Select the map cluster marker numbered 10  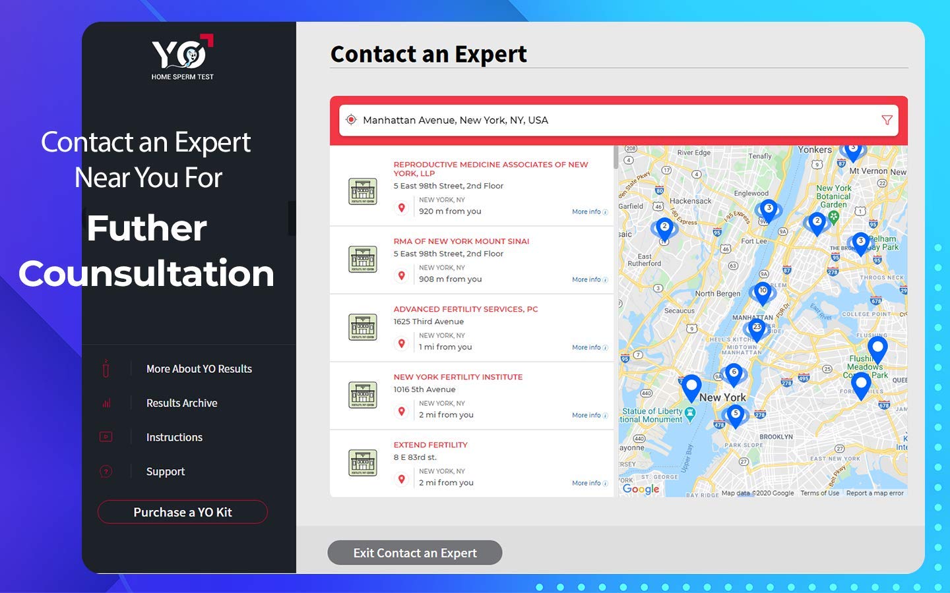coord(763,291)
